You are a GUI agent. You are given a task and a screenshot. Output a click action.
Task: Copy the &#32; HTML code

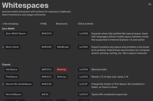click(45, 94)
